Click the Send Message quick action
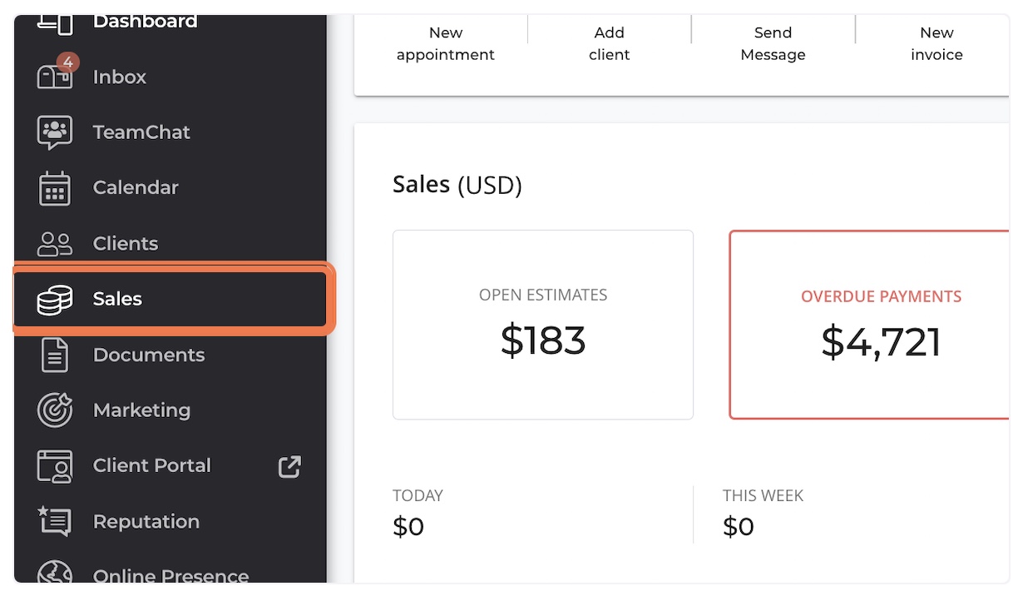The height and width of the screenshot is (601, 1018). (x=773, y=44)
